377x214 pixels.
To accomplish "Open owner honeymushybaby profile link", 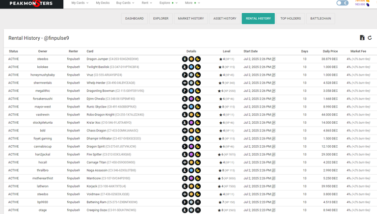I will pos(43,75).
